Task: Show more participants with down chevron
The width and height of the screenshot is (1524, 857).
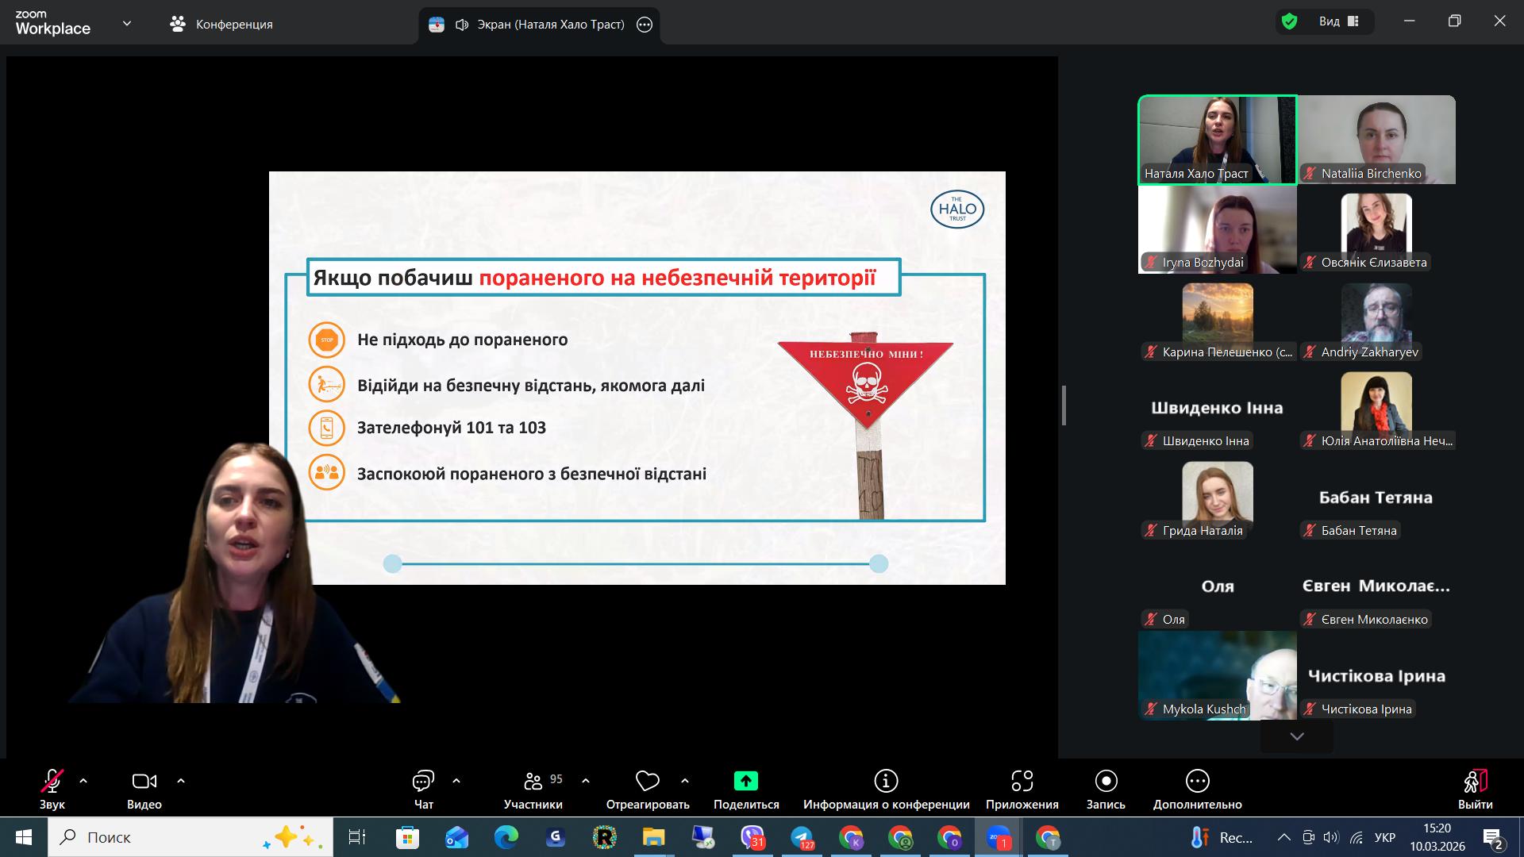Action: tap(1297, 736)
